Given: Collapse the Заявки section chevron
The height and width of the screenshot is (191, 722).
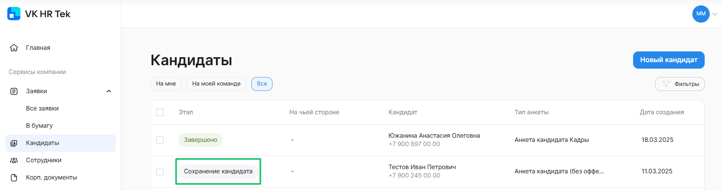Looking at the screenshot, I should 109,91.
